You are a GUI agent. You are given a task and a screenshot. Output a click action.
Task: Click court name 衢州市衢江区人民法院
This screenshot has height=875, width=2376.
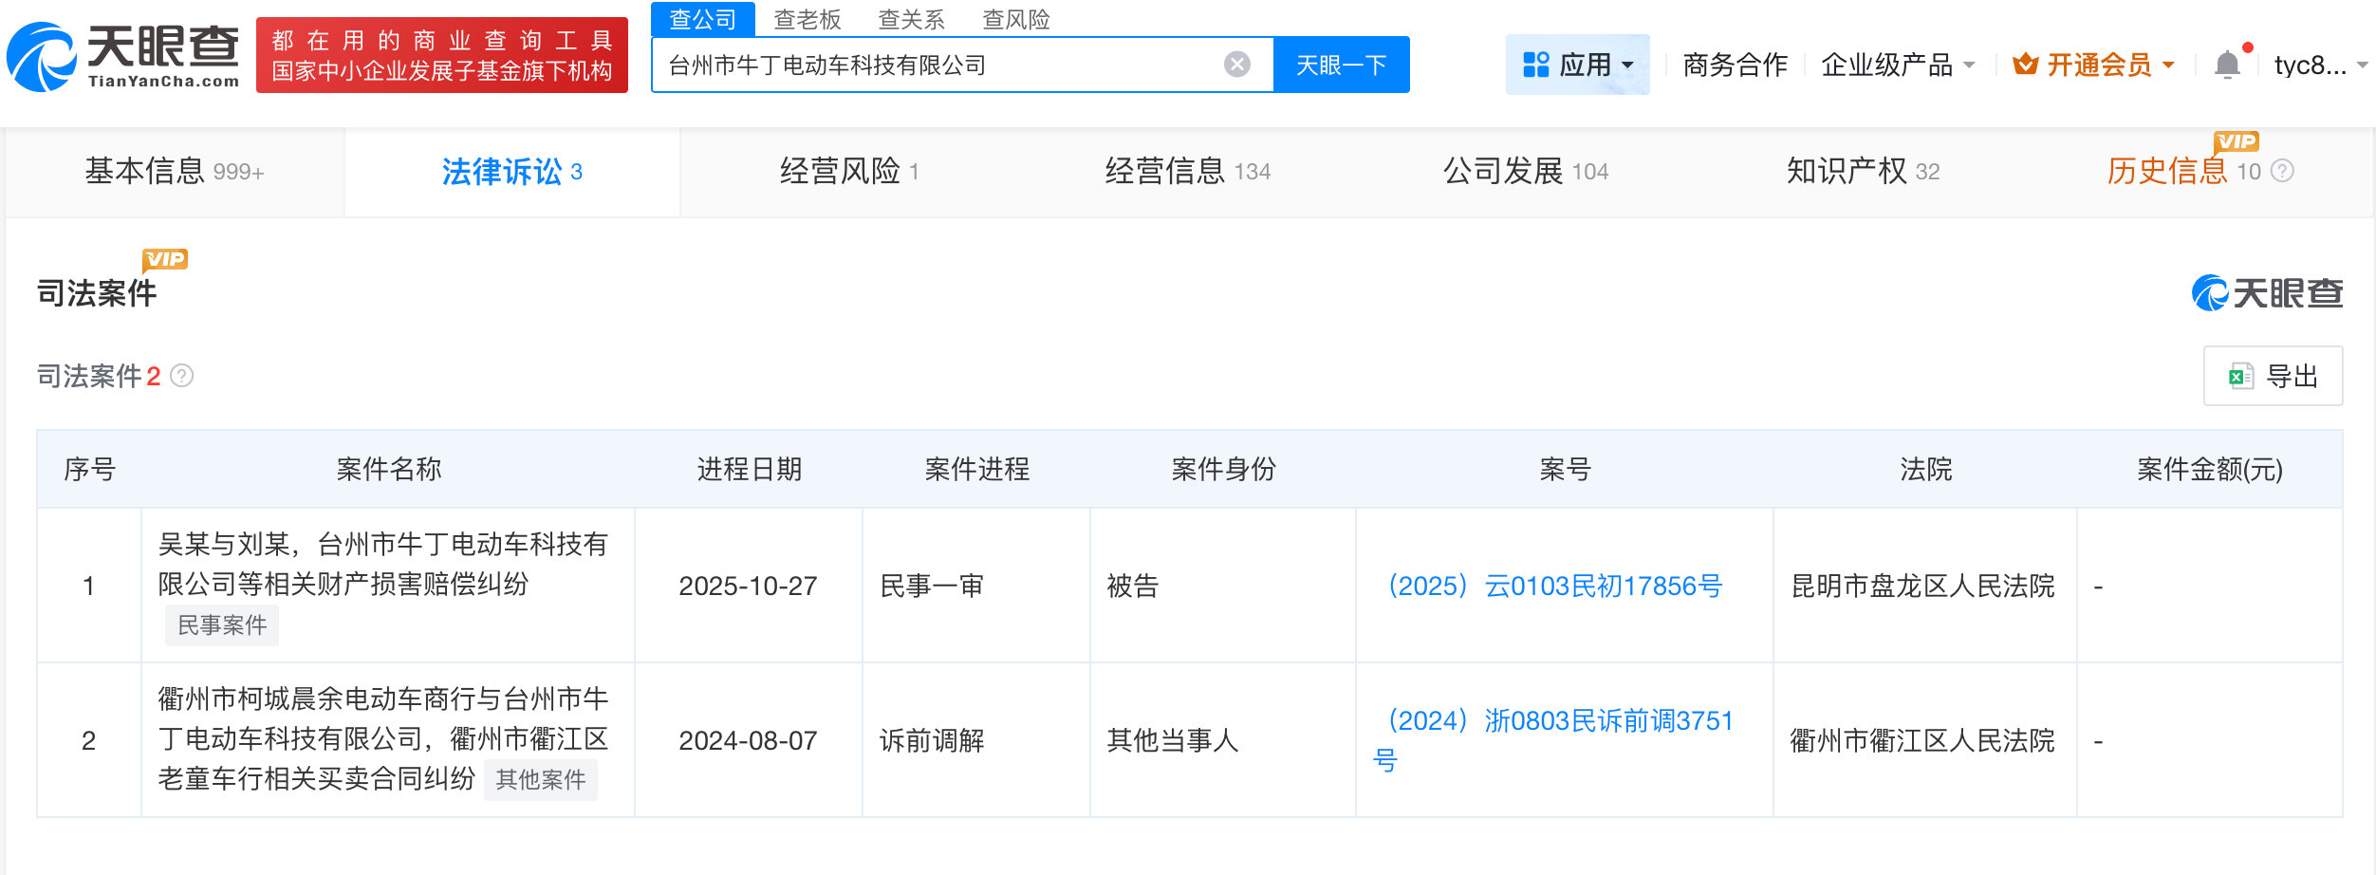1922,740
